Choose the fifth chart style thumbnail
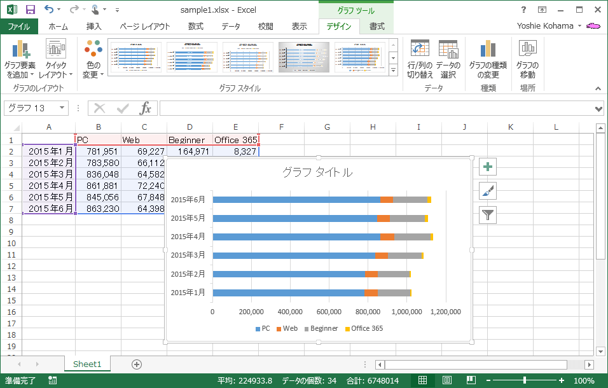Screen dimensions: 608x388 click(360, 57)
